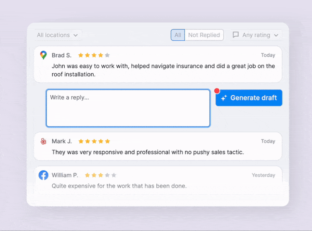
Task: Open the Any rating dropdown
Action: tap(256, 35)
